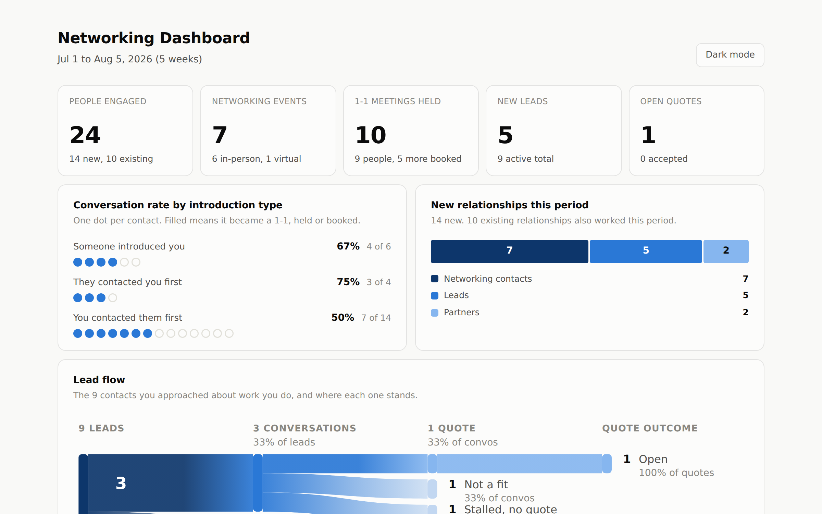Click '33% of leads' text

coord(284,442)
